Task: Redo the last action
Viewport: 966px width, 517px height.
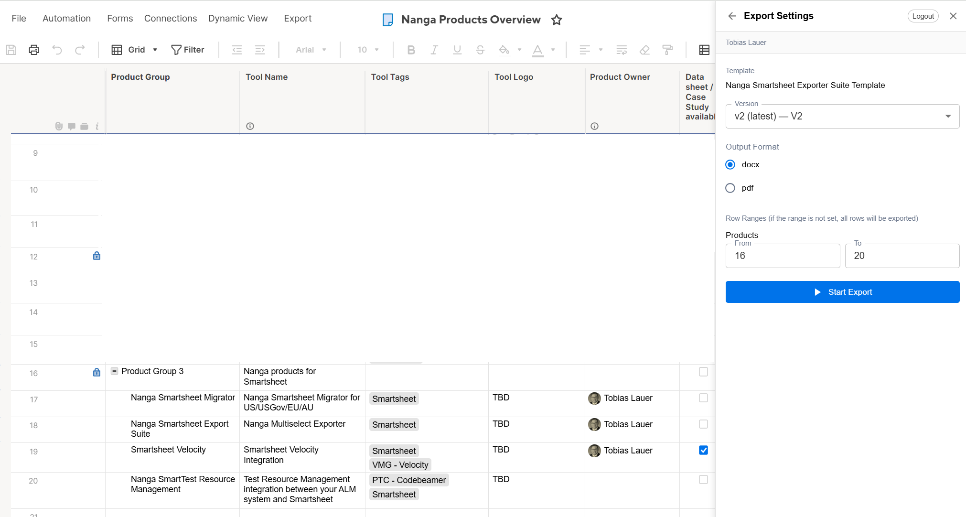Action: pyautogui.click(x=80, y=50)
